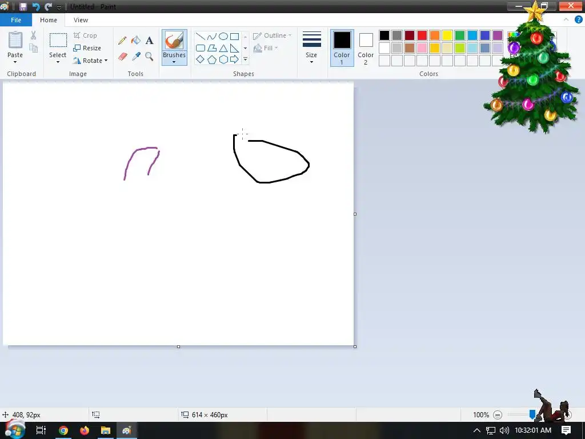Choose the Right arrow shape
The height and width of the screenshot is (439, 585).
pyautogui.click(x=234, y=59)
